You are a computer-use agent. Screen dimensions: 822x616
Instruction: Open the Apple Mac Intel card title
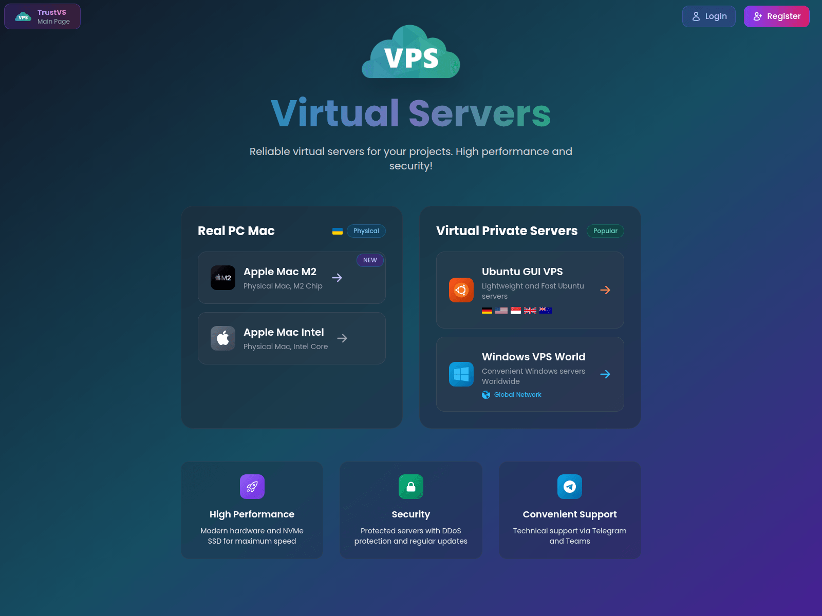point(284,333)
